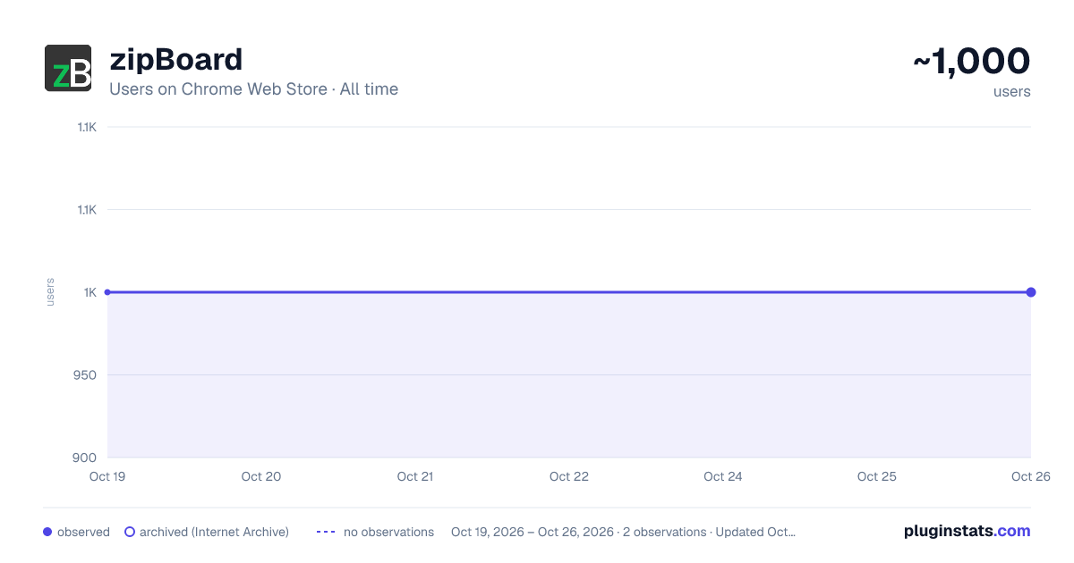The width and height of the screenshot is (1074, 563).
Task: Click the 1K y-axis label
Action: [x=89, y=292]
